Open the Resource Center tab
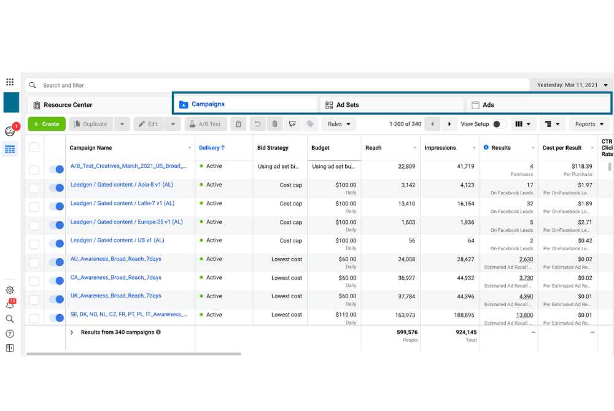This screenshot has height=411, width=614. [99, 105]
